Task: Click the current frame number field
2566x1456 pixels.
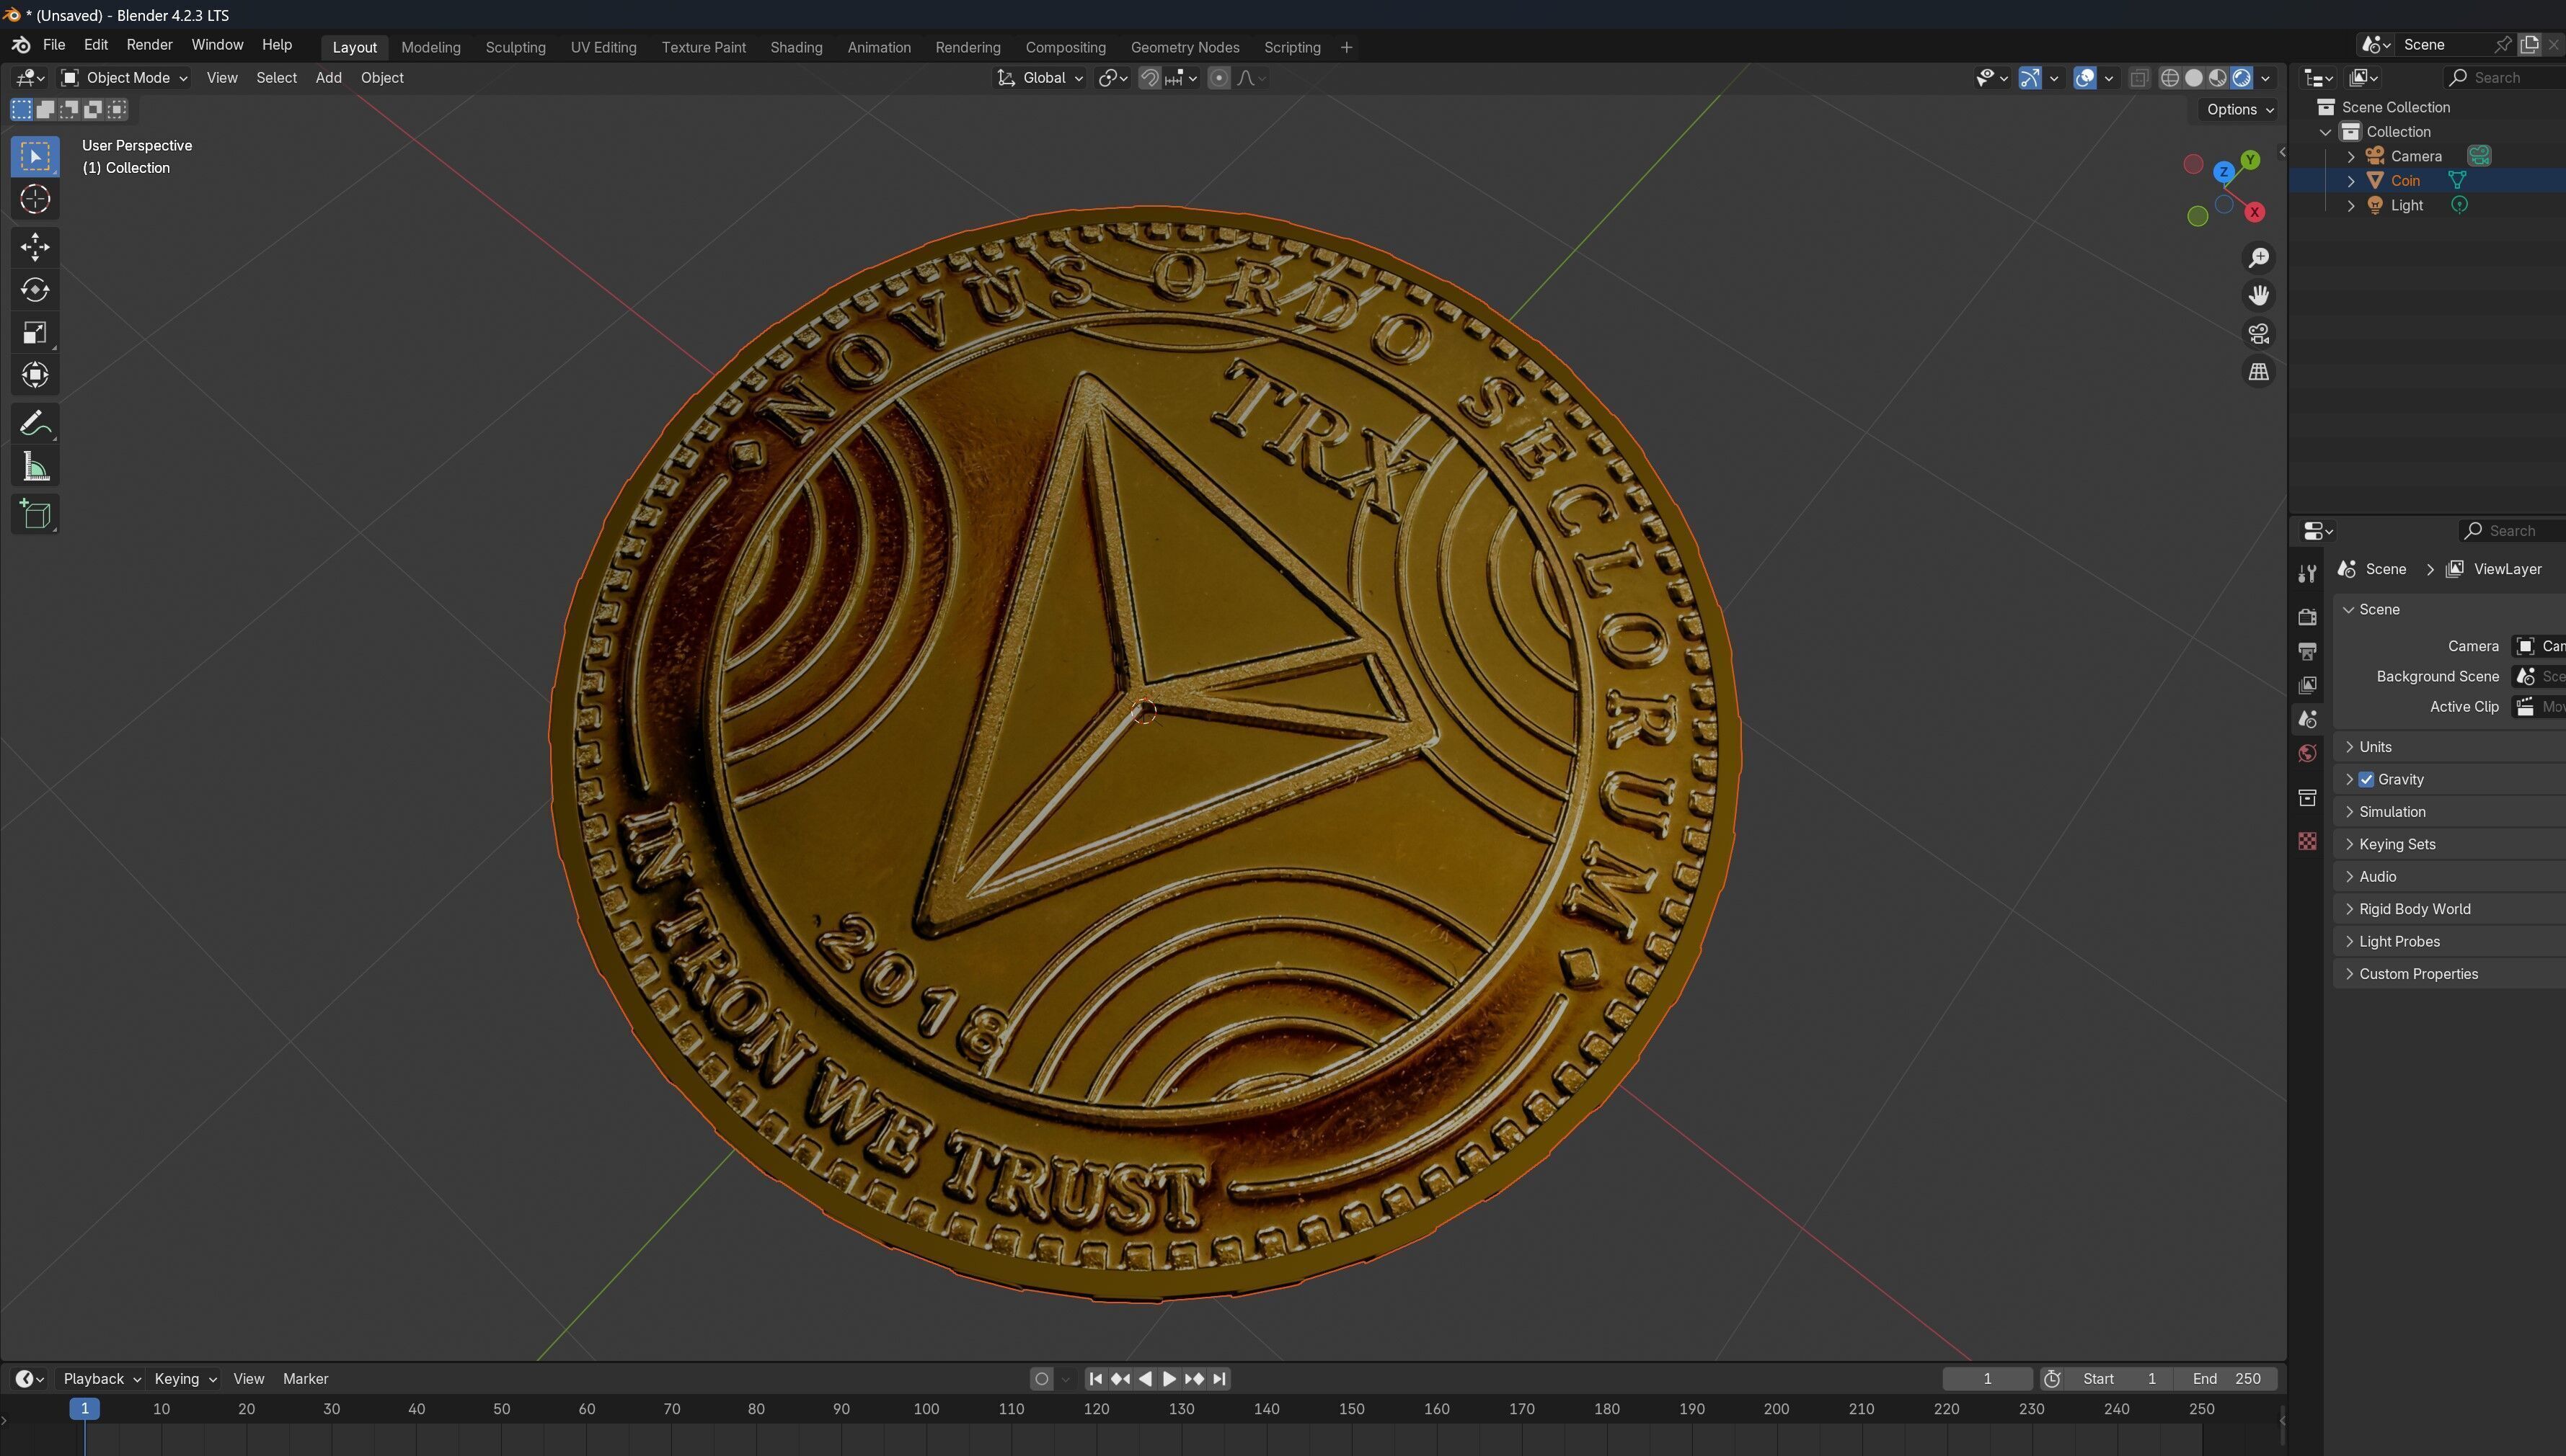Action: tap(1986, 1379)
